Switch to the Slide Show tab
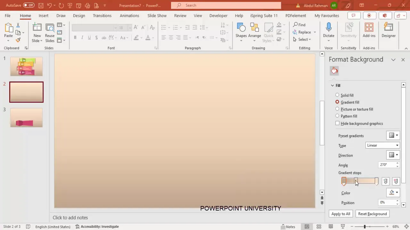 click(x=157, y=16)
